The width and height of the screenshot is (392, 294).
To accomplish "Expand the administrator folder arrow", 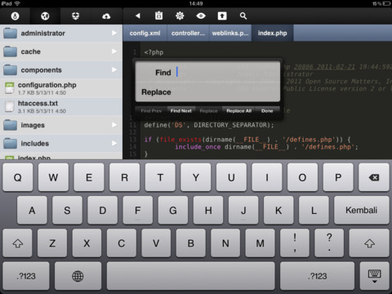I will (x=114, y=33).
